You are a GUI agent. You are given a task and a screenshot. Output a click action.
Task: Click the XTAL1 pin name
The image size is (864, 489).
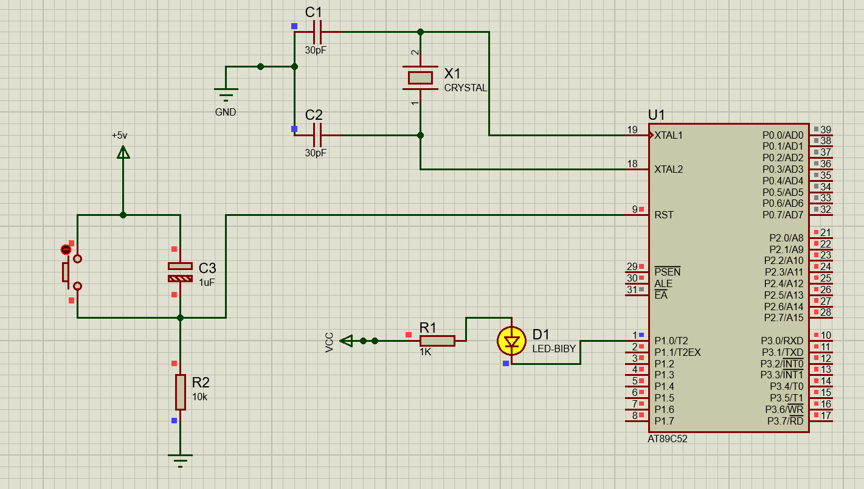click(669, 135)
